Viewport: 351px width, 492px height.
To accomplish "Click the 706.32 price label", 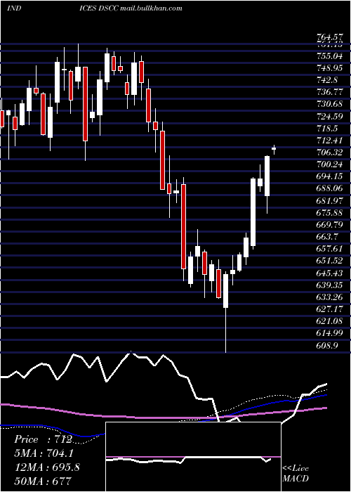I will point(330,153).
